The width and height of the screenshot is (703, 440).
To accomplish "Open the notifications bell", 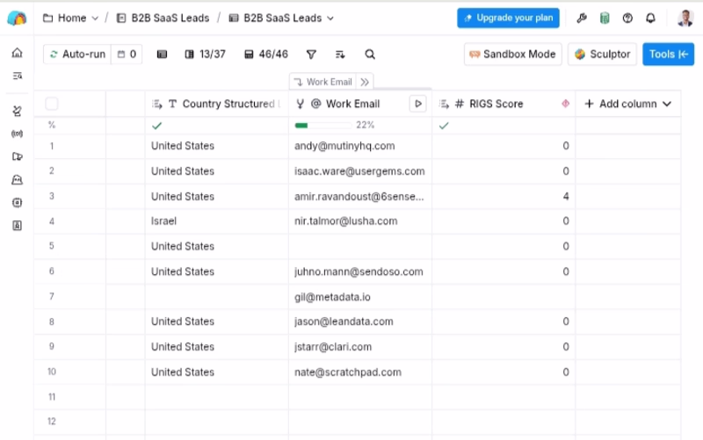I will 650,18.
